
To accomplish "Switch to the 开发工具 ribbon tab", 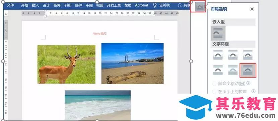I will pos(114,5).
